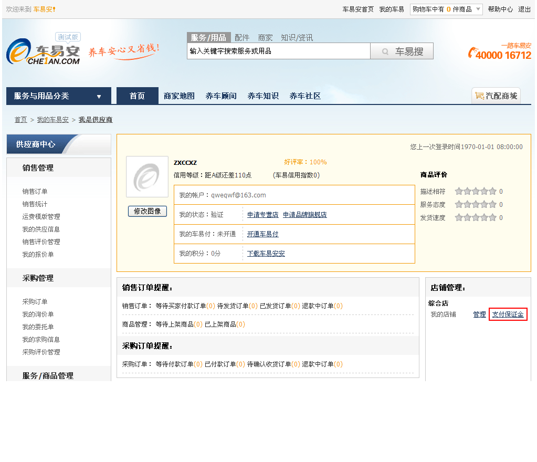Image resolution: width=537 pixels, height=462 pixels.
Task: Open 养车顾问 in navigation
Action: [221, 96]
